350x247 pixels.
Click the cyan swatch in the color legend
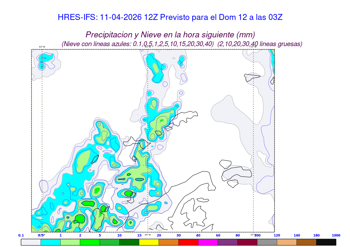click(50, 242)
